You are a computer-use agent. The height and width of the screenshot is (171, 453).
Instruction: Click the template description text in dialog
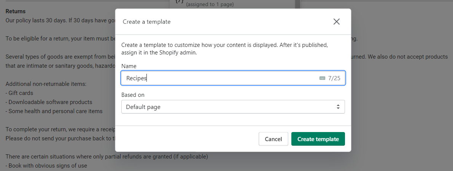click(224, 49)
